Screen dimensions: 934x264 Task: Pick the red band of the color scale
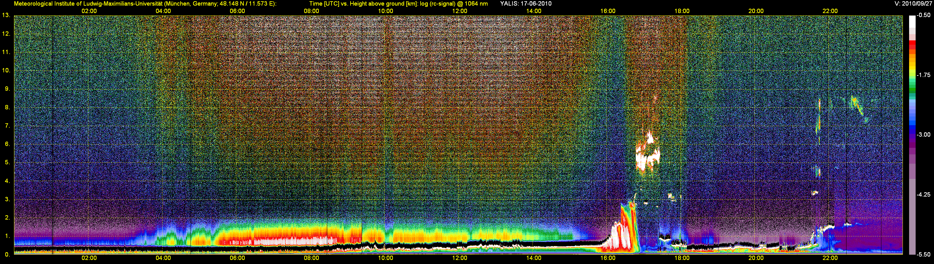click(x=912, y=43)
